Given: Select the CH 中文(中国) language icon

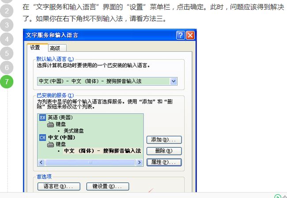Looking at the screenshot, I should click(x=42, y=138).
